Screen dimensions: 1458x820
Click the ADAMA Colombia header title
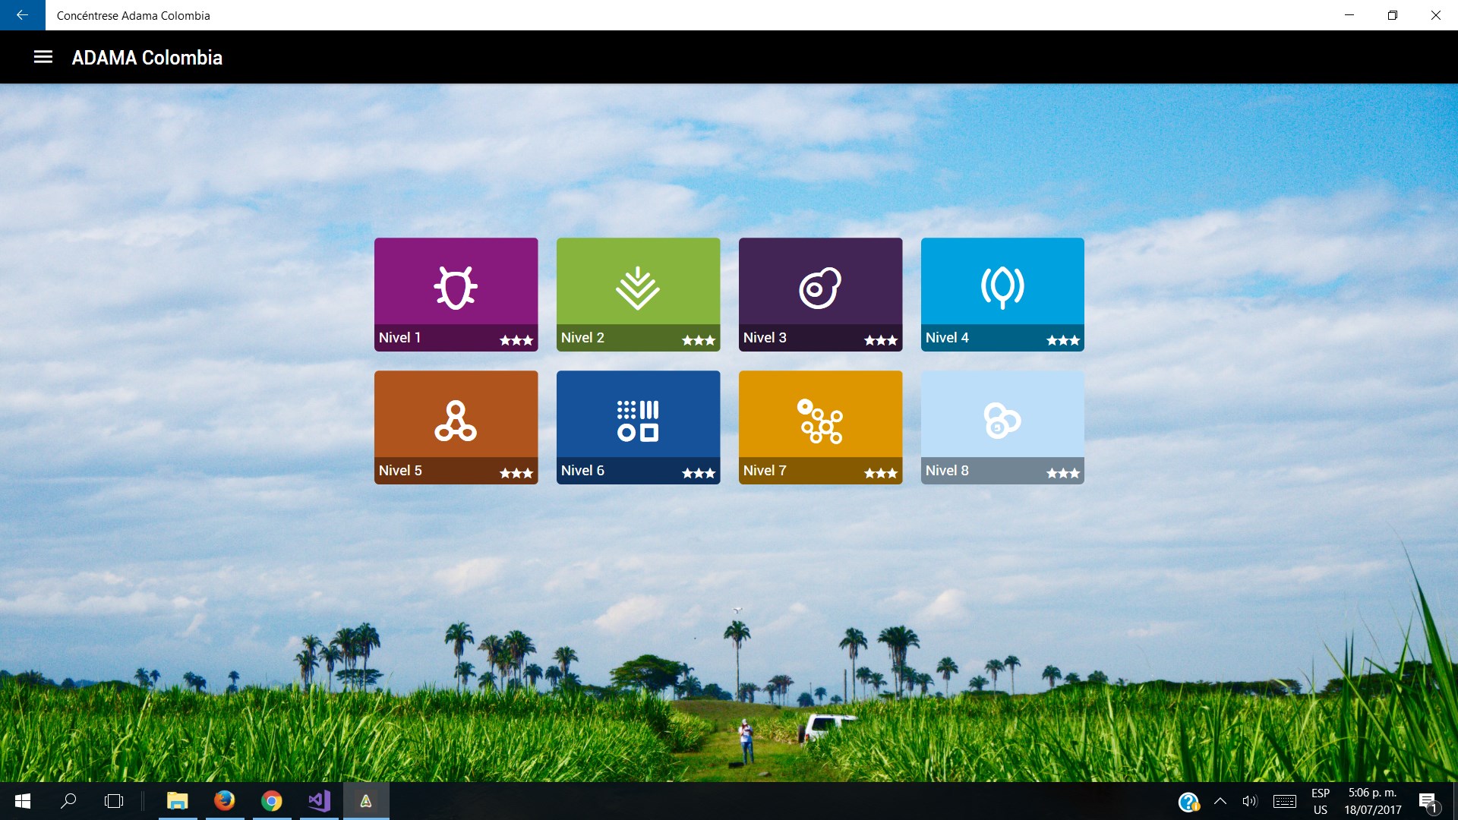point(147,58)
